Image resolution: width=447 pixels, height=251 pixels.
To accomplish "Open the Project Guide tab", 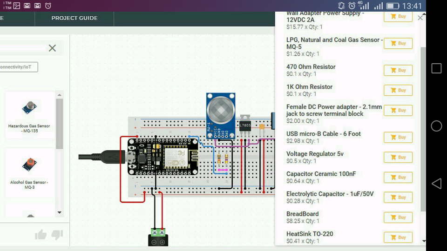I will point(74,18).
